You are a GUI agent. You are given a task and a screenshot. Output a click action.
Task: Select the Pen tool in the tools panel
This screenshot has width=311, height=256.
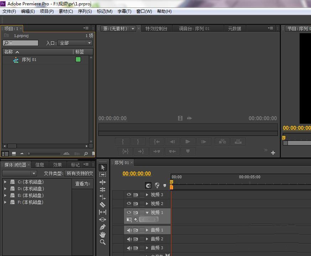[103, 227]
